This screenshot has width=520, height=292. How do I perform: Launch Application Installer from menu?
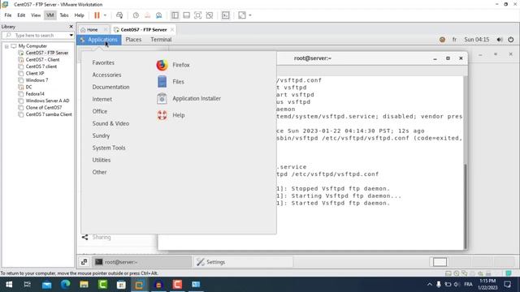(188, 99)
